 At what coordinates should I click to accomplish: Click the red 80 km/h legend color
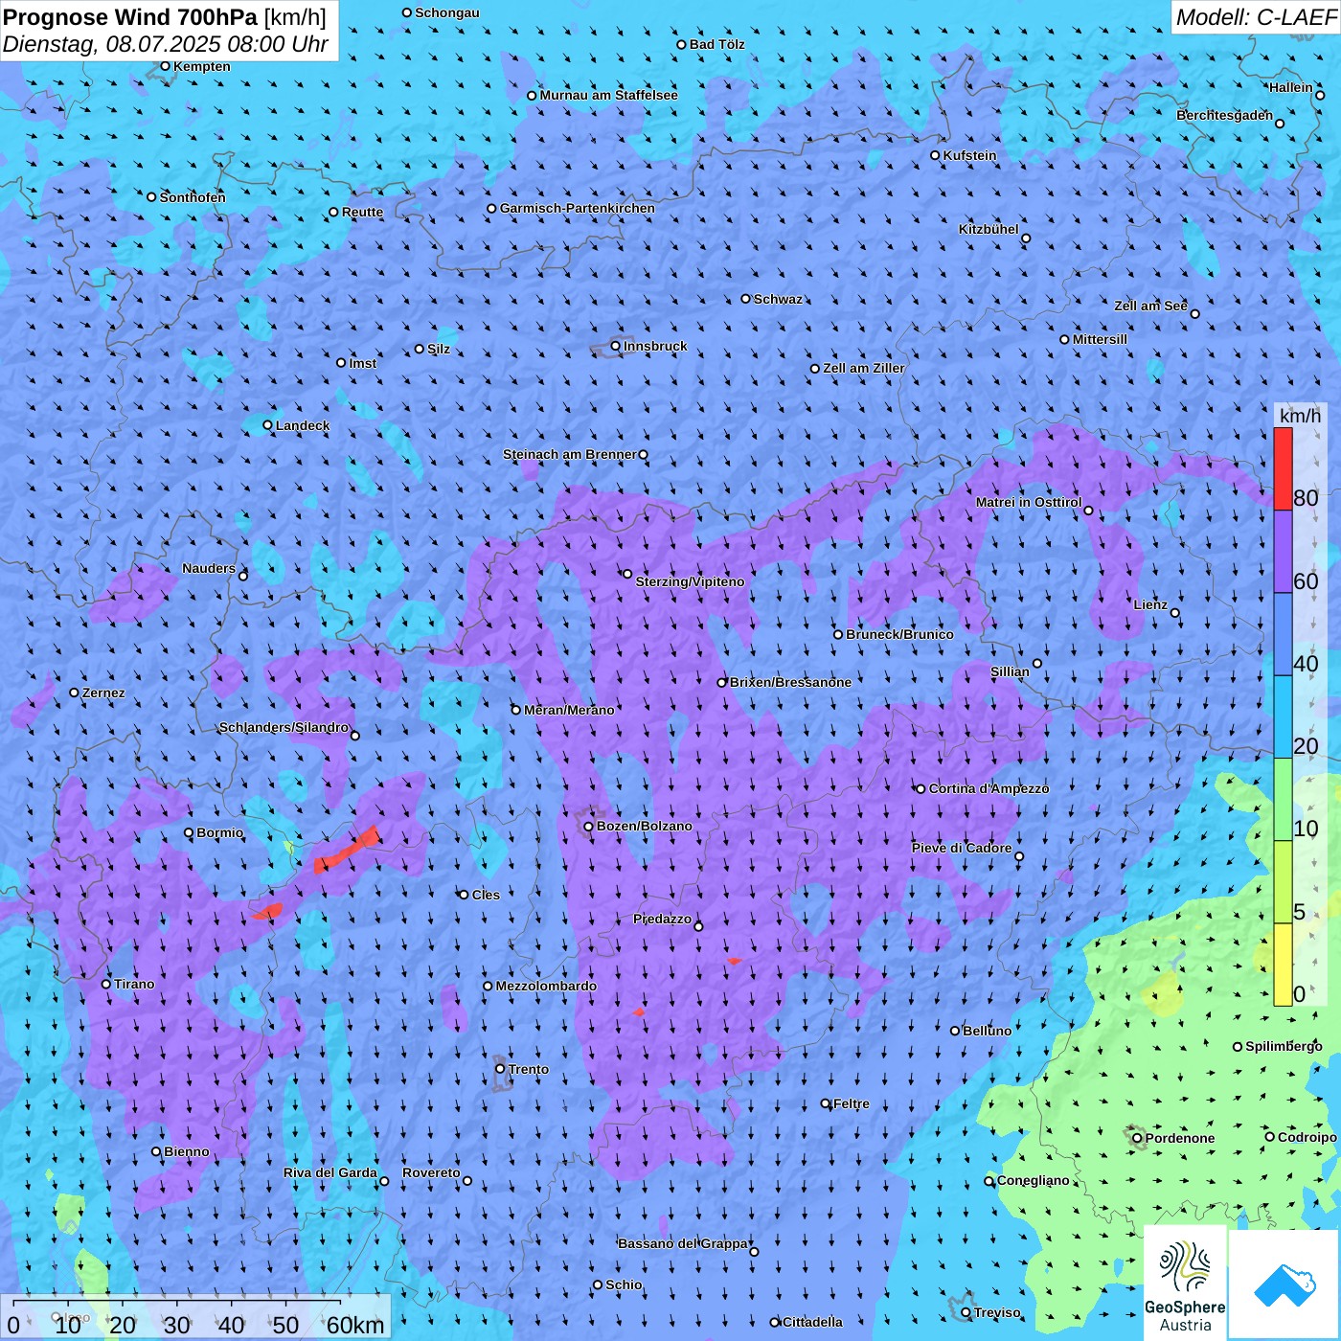(x=1283, y=468)
